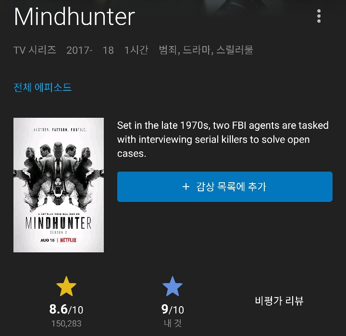
Task: Select the 내 것 label under my rating
Action: click(173, 323)
